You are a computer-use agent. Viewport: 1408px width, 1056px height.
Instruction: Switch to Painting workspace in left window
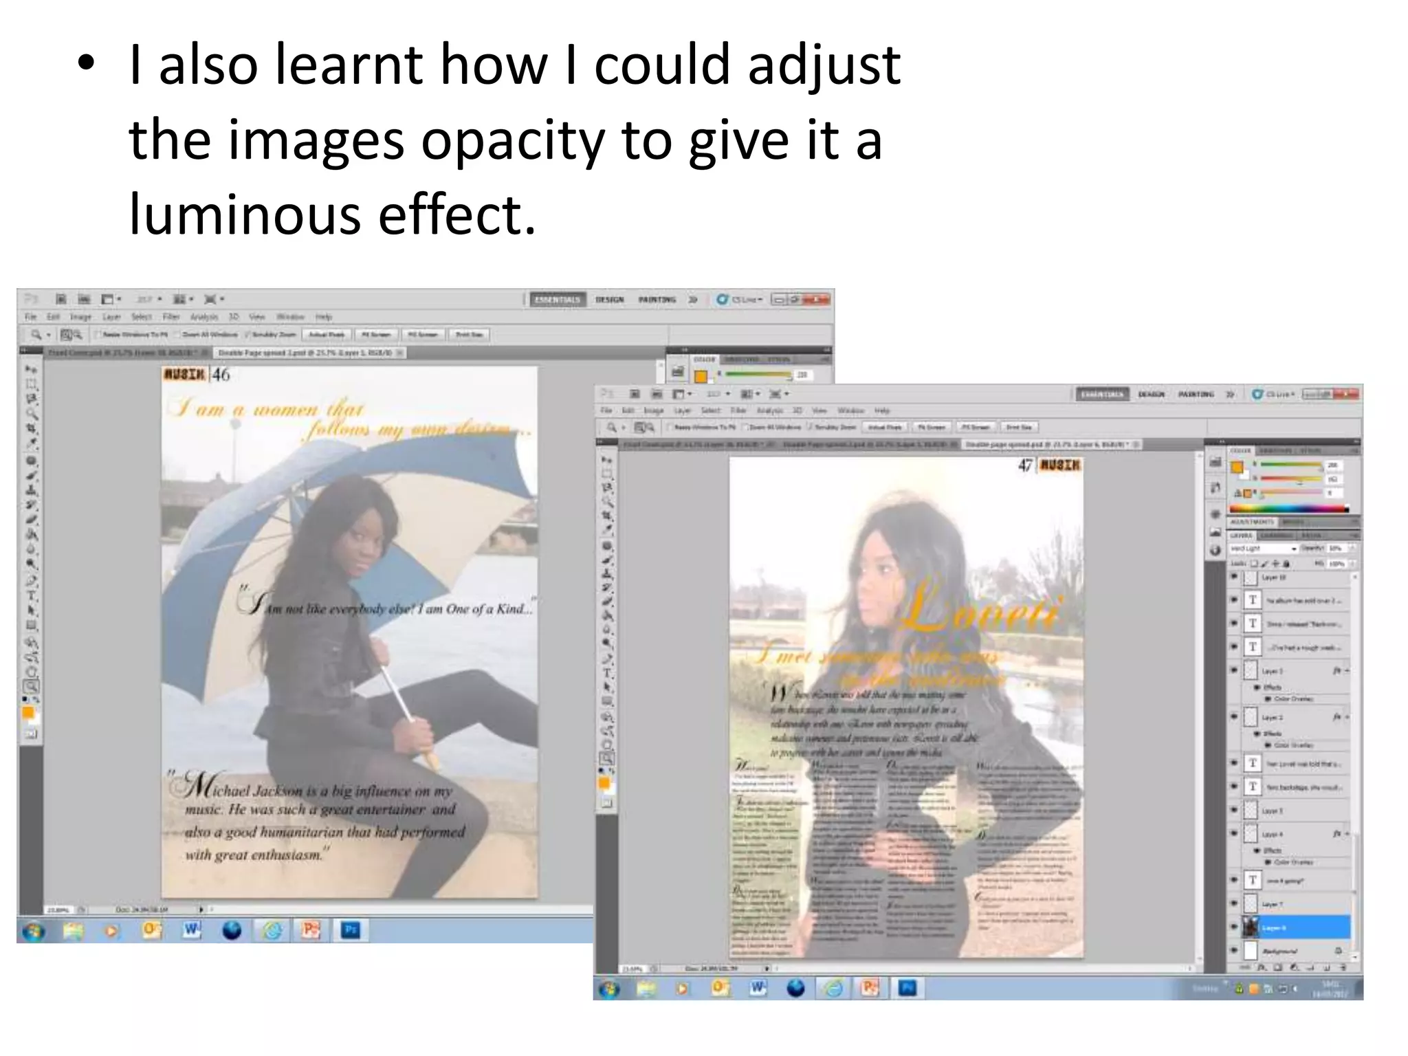[657, 300]
